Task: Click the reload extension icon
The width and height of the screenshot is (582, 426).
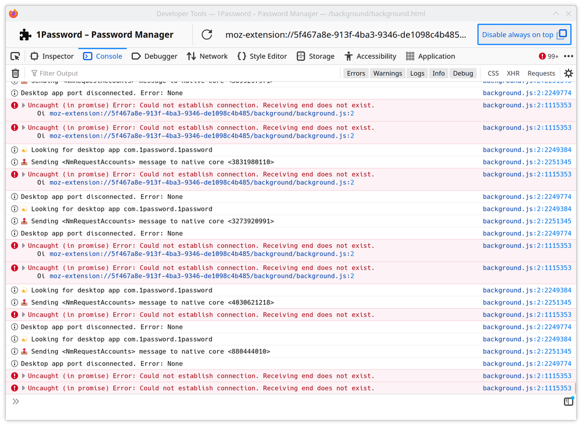Action: 207,34
